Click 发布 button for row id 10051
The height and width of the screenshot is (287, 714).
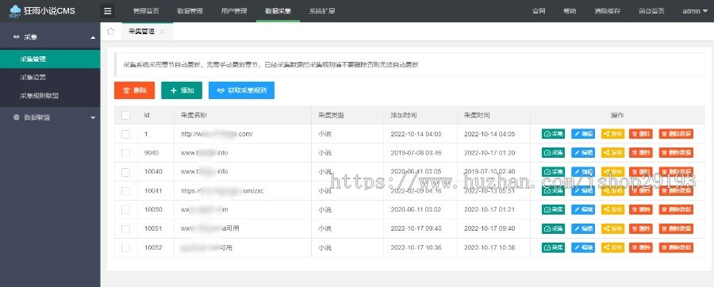pyautogui.click(x=613, y=229)
